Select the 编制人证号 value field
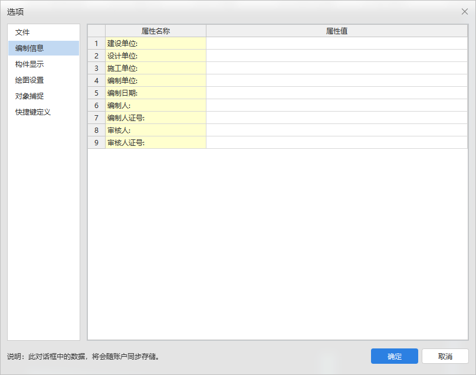The image size is (476, 375). coord(336,118)
